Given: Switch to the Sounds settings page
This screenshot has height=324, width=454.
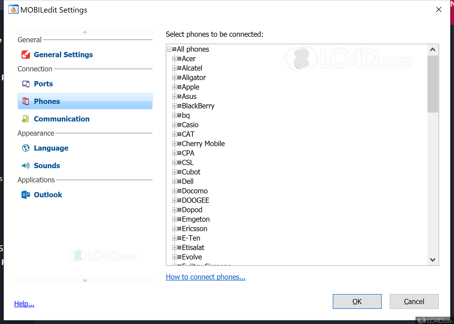Looking at the screenshot, I should 47,166.
